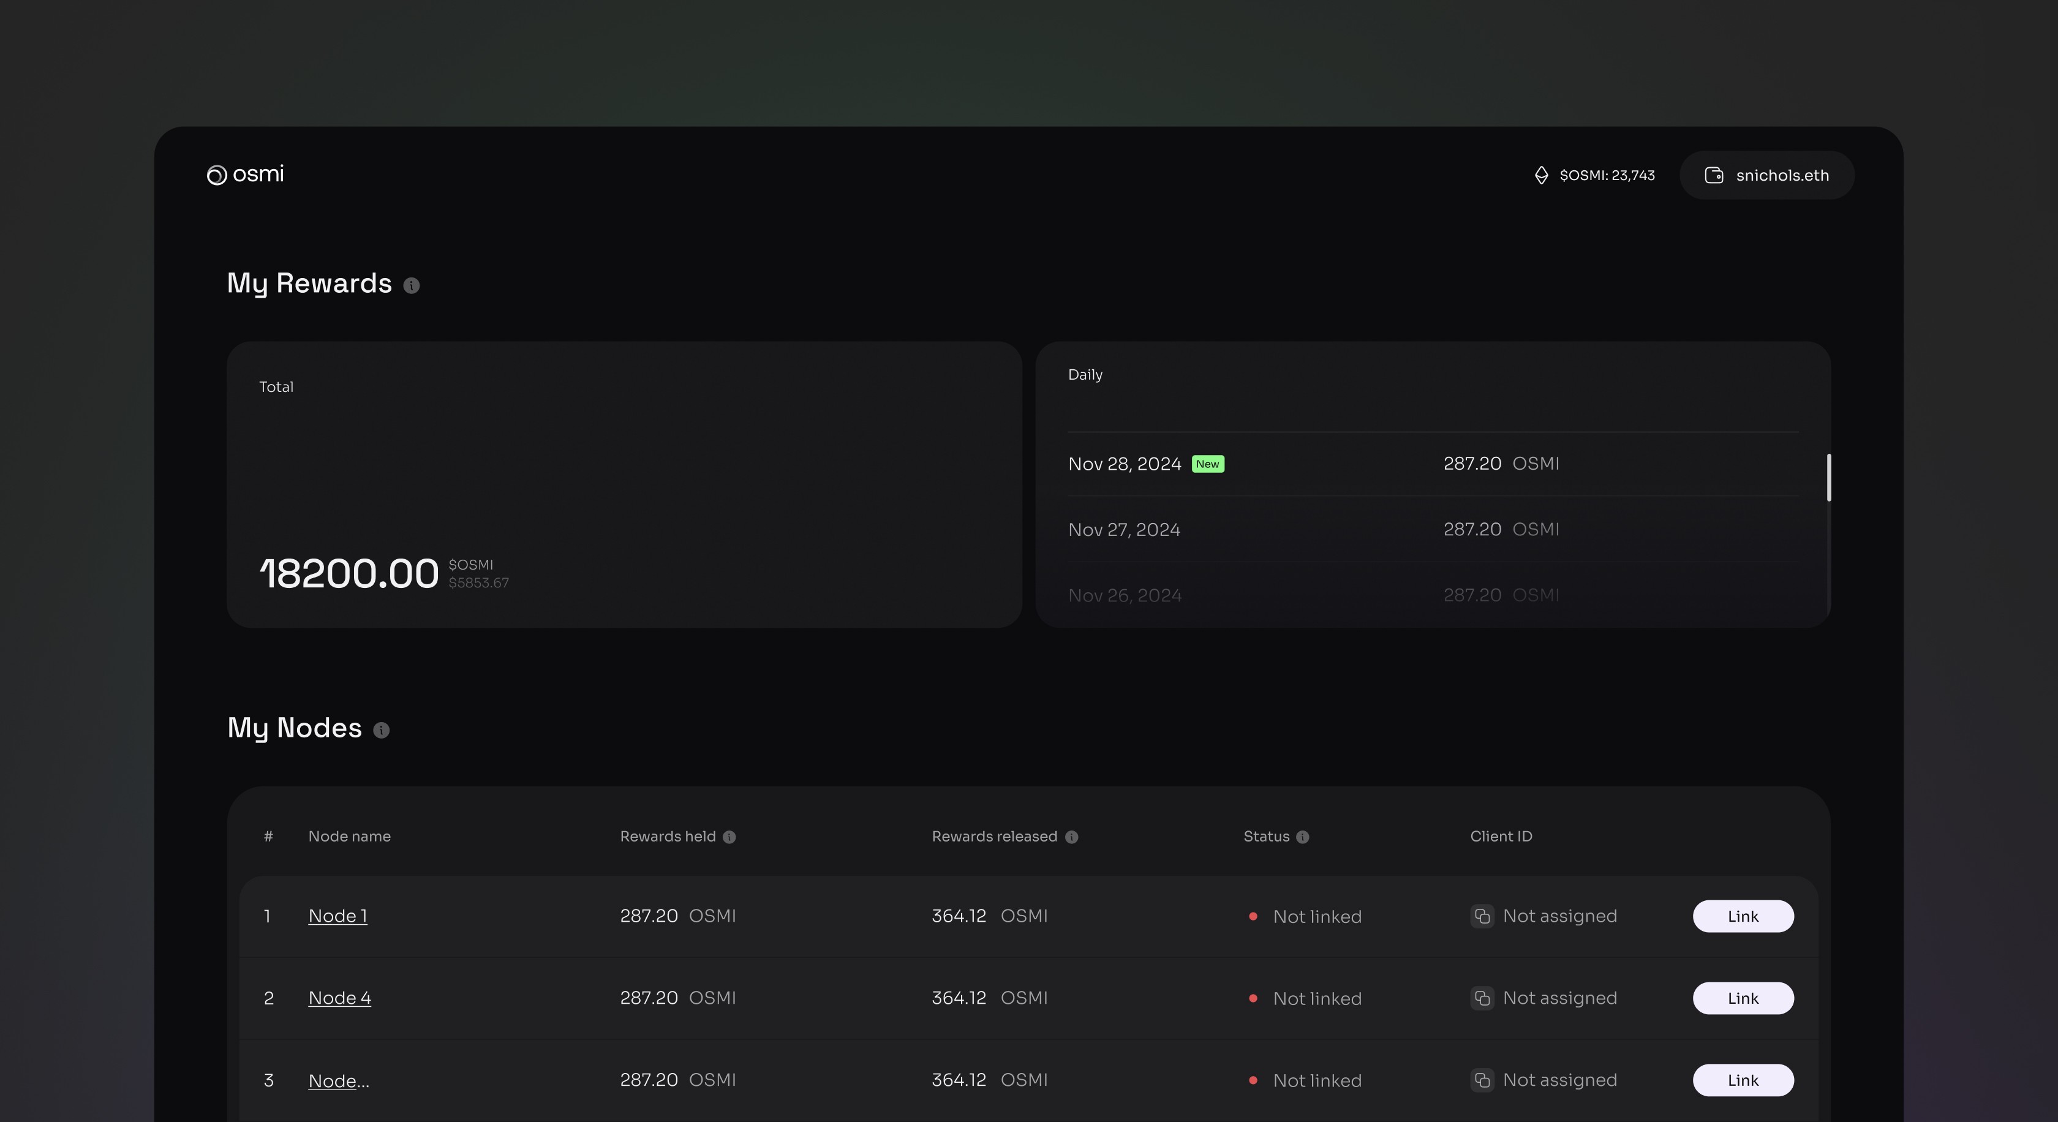Viewport: 2058px width, 1122px height.
Task: Open Node 1 details link
Action: (x=338, y=916)
